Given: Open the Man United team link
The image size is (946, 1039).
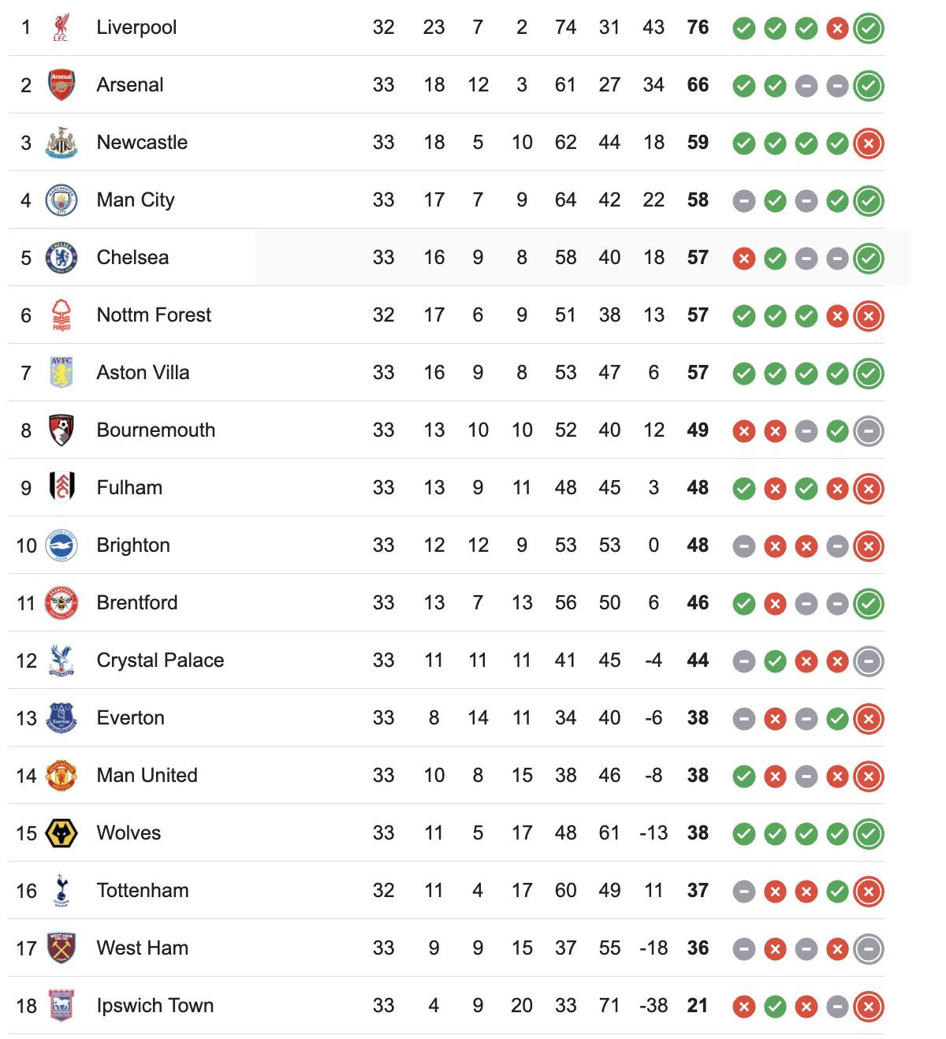Looking at the screenshot, I should [147, 776].
